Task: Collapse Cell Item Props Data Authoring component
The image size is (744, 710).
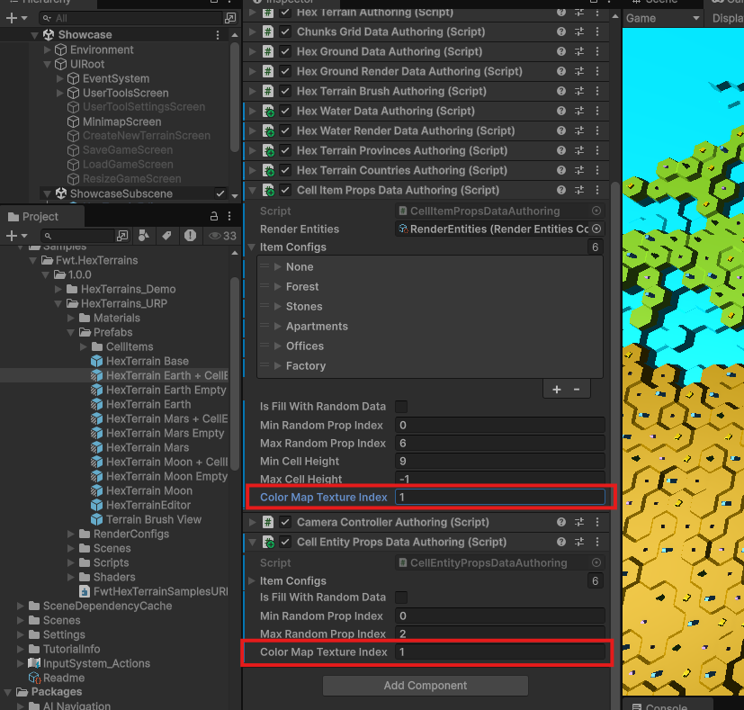Action: pyautogui.click(x=252, y=190)
